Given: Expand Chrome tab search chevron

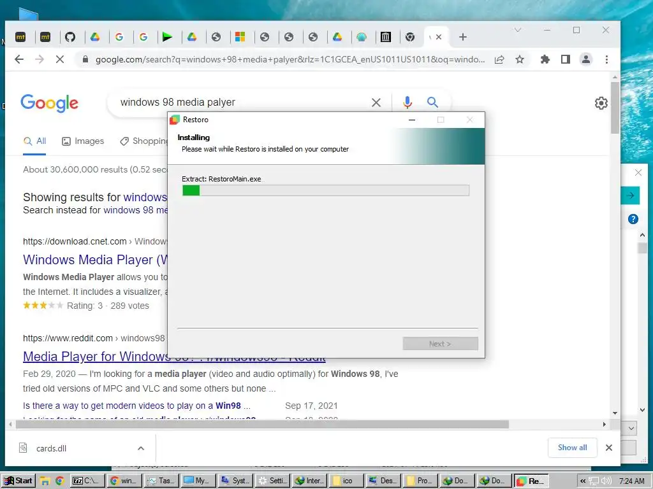Looking at the screenshot, I should tap(518, 30).
